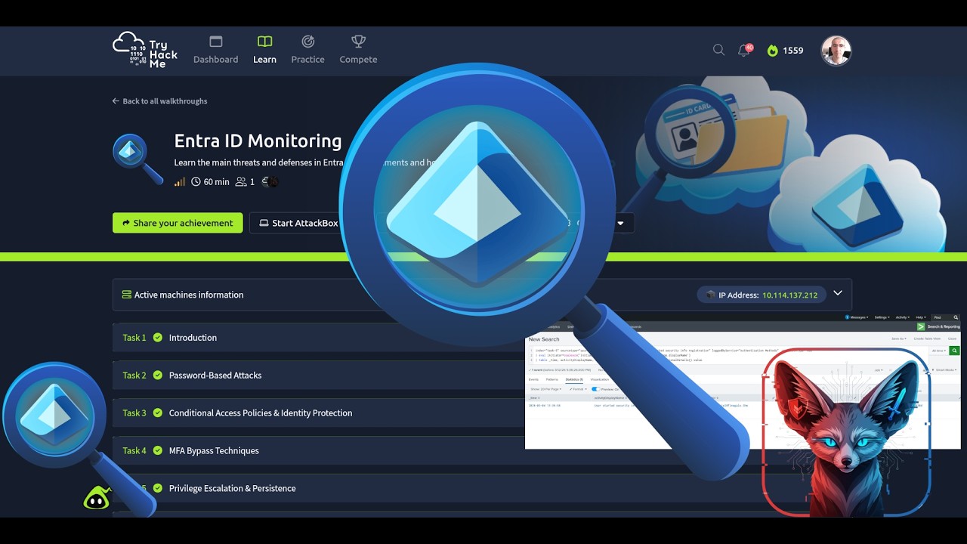Viewport: 967px width, 544px height.
Task: Run search with green magnifier button
Action: 954,351
